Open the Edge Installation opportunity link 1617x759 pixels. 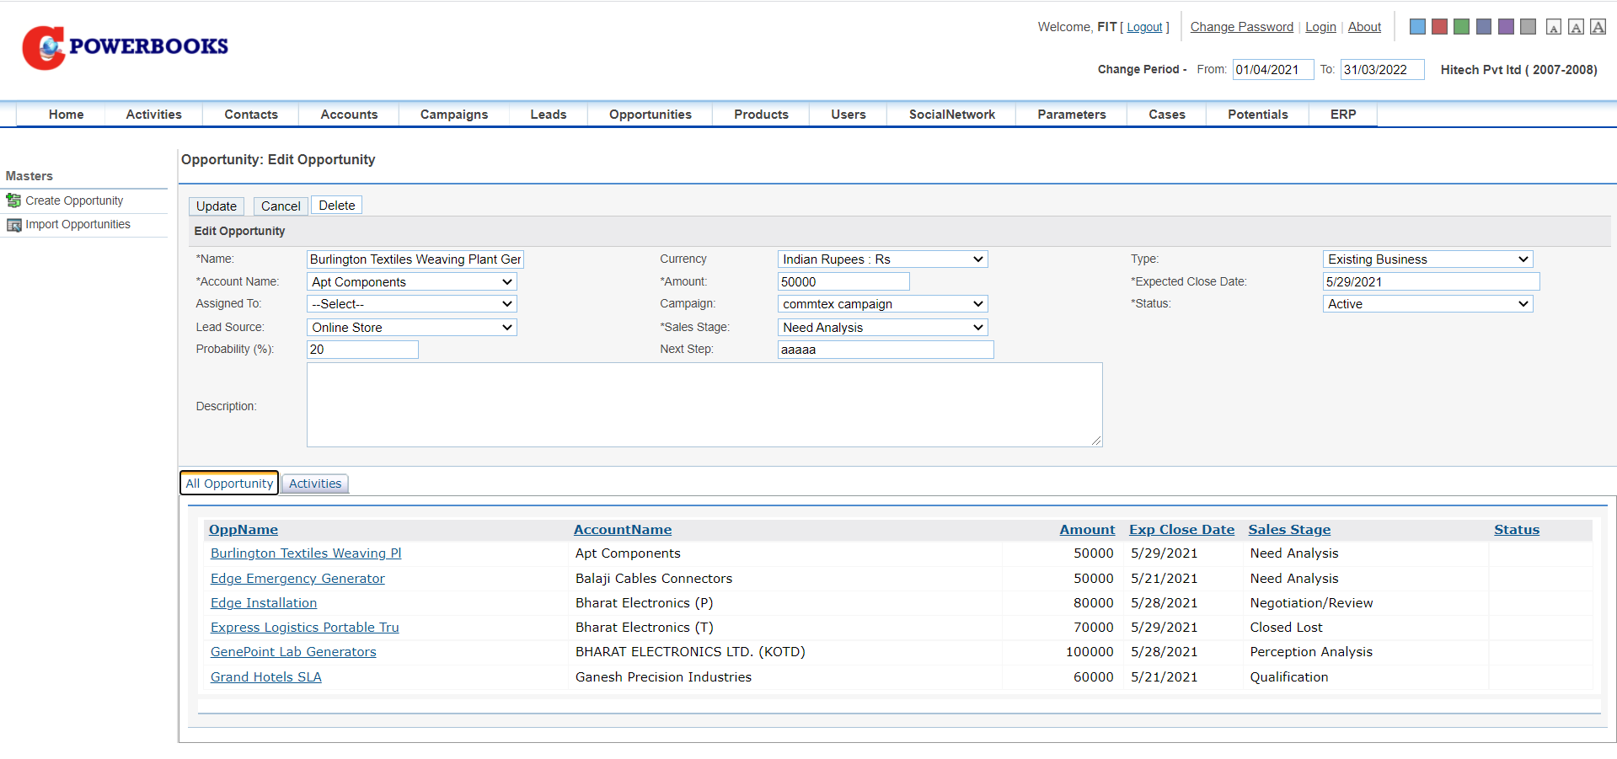(264, 603)
